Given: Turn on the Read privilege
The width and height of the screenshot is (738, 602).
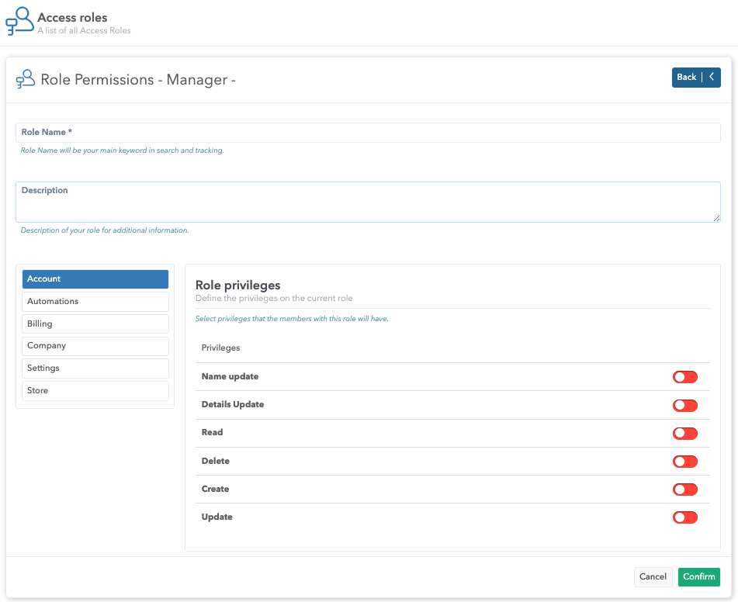Looking at the screenshot, I should pos(684,433).
